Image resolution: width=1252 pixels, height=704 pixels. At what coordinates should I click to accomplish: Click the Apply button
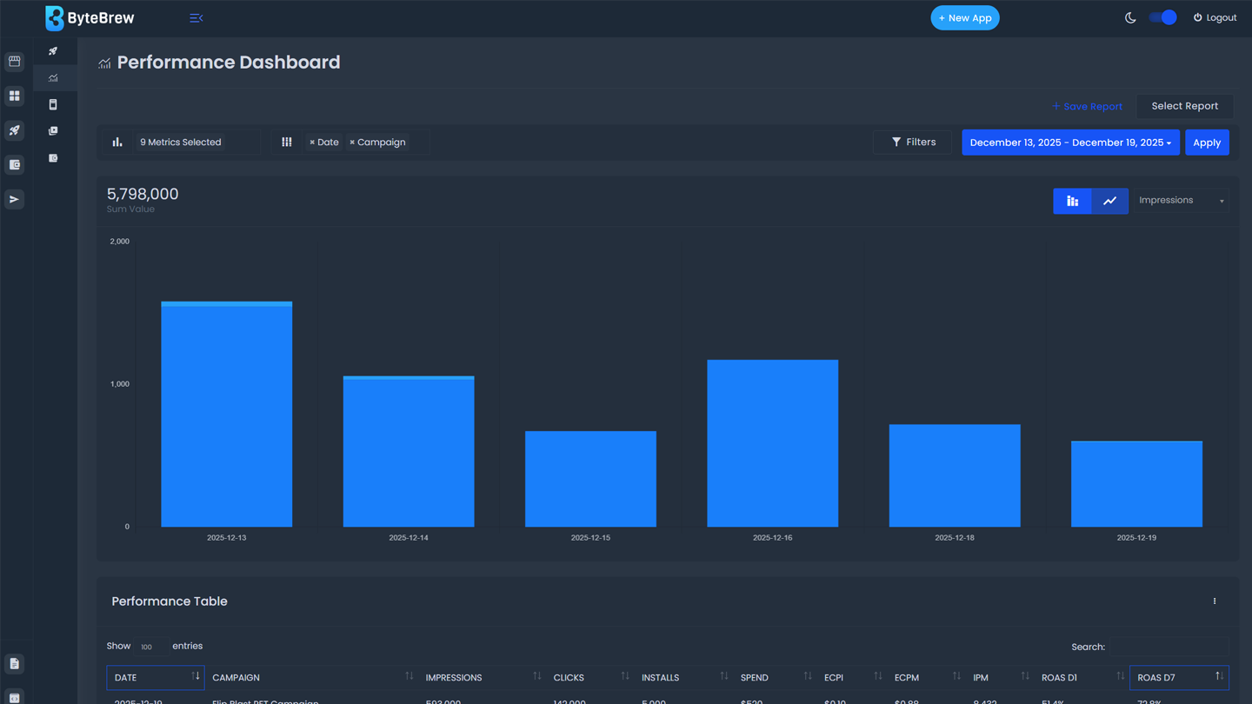[x=1207, y=143]
